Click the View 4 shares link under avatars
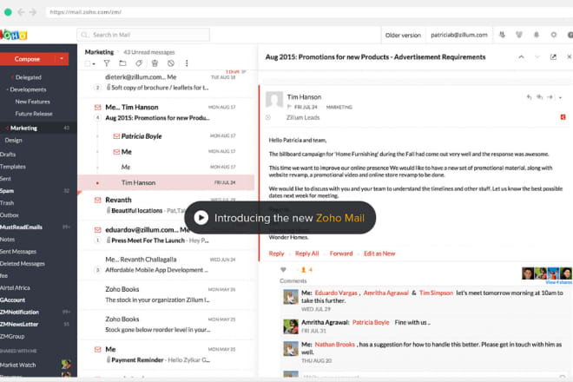Screen dimensions: 573x382 point(559,282)
